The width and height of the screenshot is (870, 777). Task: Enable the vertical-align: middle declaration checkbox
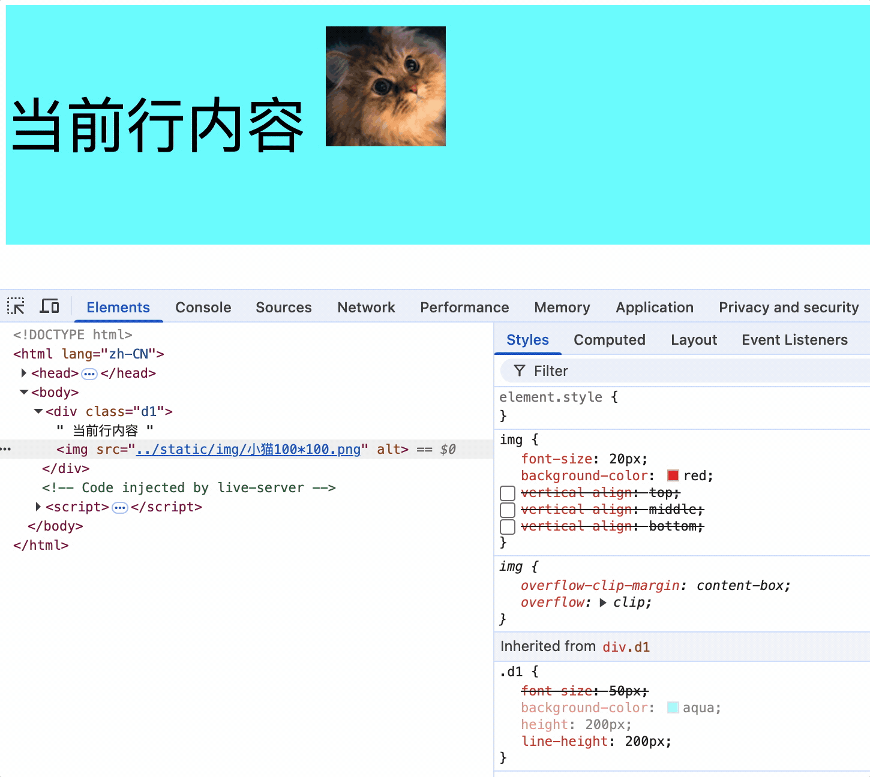click(x=508, y=510)
